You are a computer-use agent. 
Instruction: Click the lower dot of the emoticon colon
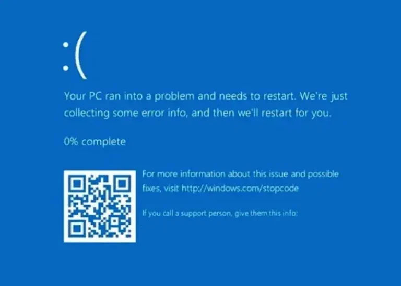66,68
